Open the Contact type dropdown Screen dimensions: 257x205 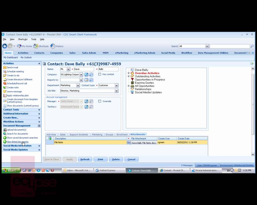click(117, 85)
